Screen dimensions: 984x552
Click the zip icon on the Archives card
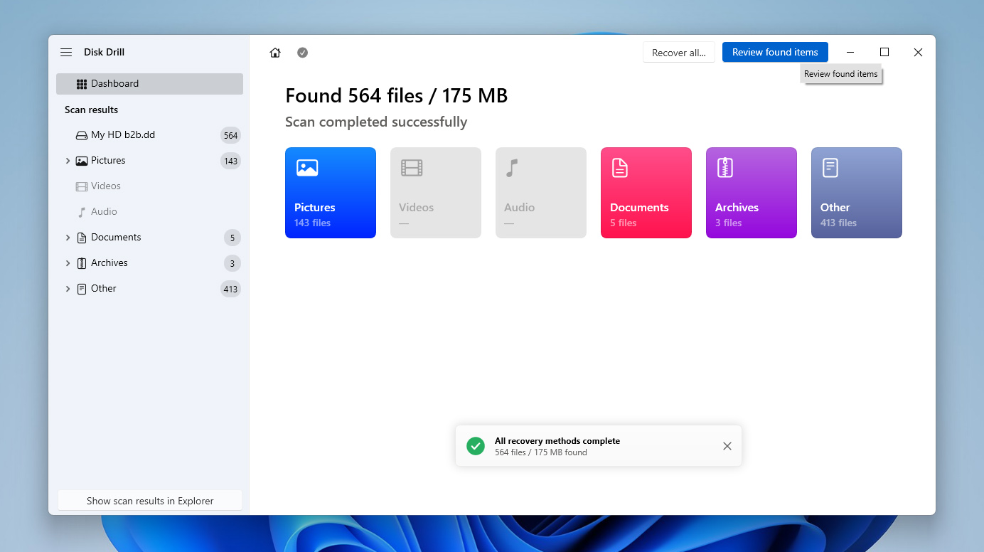[x=725, y=168]
